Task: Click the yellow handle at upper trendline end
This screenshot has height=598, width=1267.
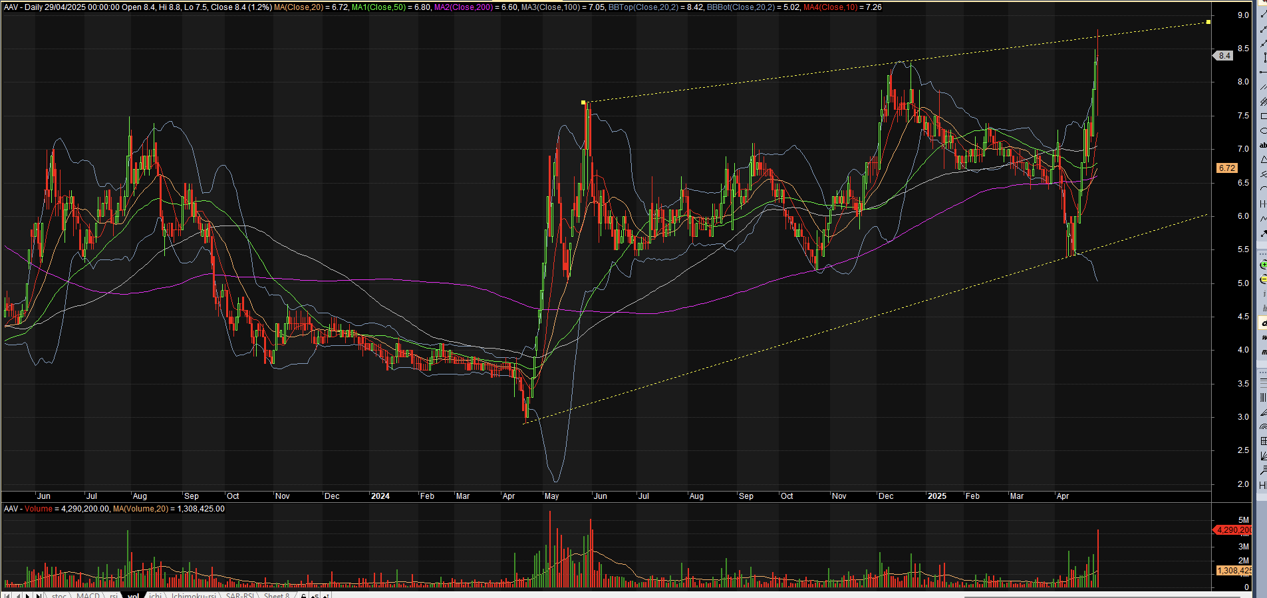Action: [1208, 22]
